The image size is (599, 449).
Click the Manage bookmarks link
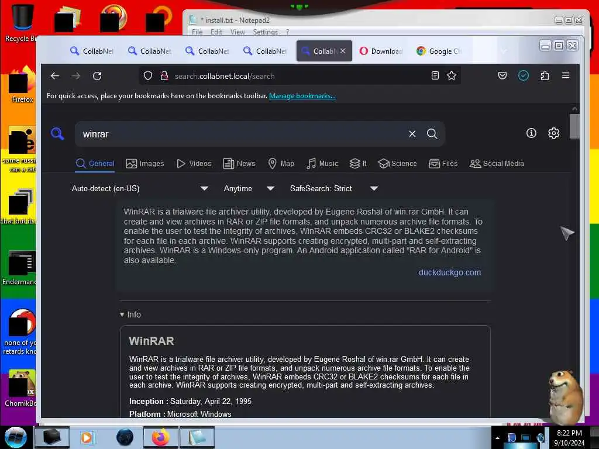pyautogui.click(x=302, y=96)
